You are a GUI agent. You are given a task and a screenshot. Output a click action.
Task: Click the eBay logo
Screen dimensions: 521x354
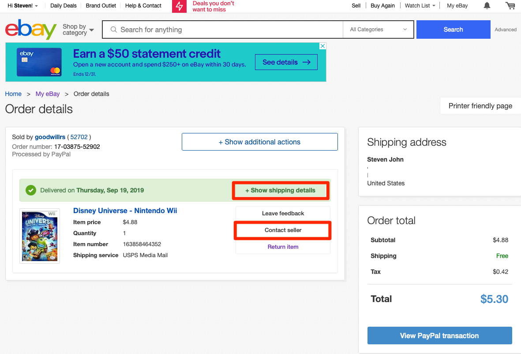31,29
